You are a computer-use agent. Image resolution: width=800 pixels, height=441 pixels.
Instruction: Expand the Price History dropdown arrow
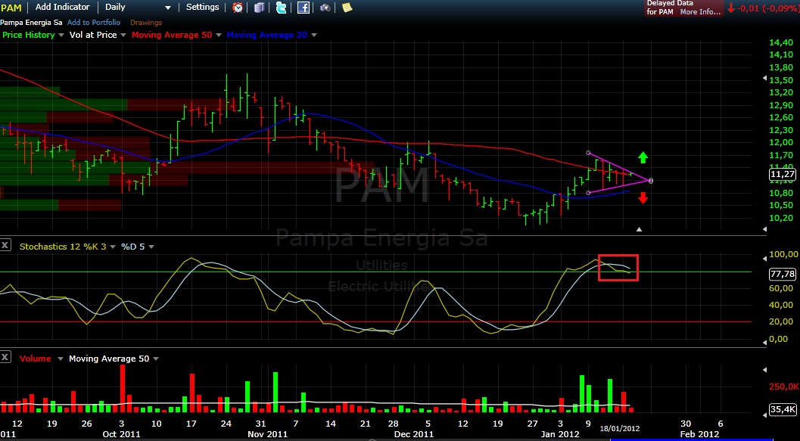(x=61, y=36)
